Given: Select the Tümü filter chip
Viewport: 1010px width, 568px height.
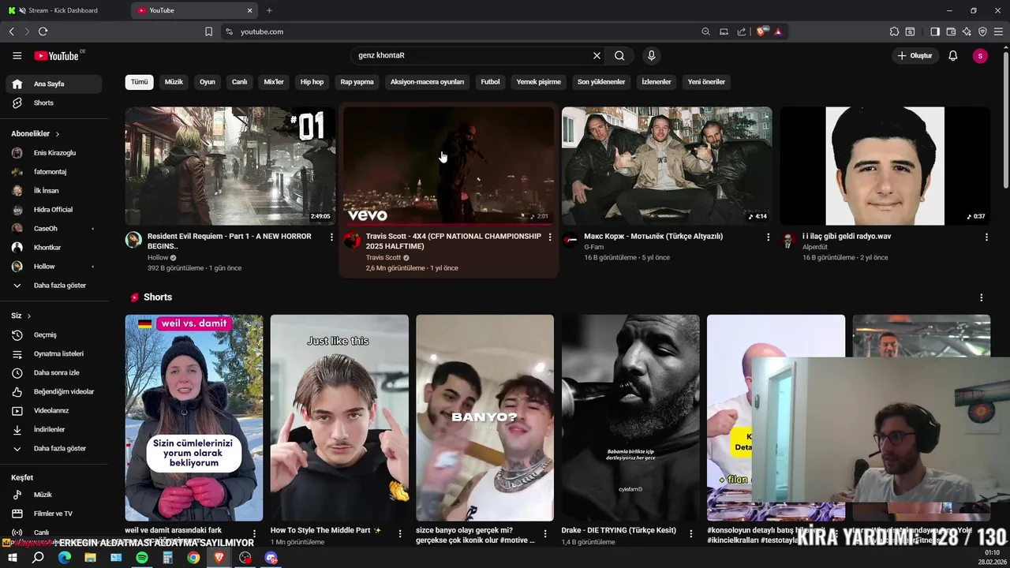Looking at the screenshot, I should click(140, 81).
